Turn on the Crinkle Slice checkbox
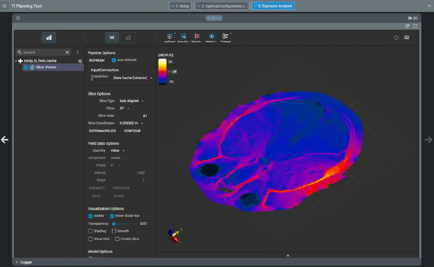This screenshot has width=434, height=267. (x=117, y=239)
